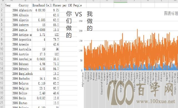Select the 'Cell Phones per 100 People' header
The image size is (178, 108).
(x=64, y=5)
